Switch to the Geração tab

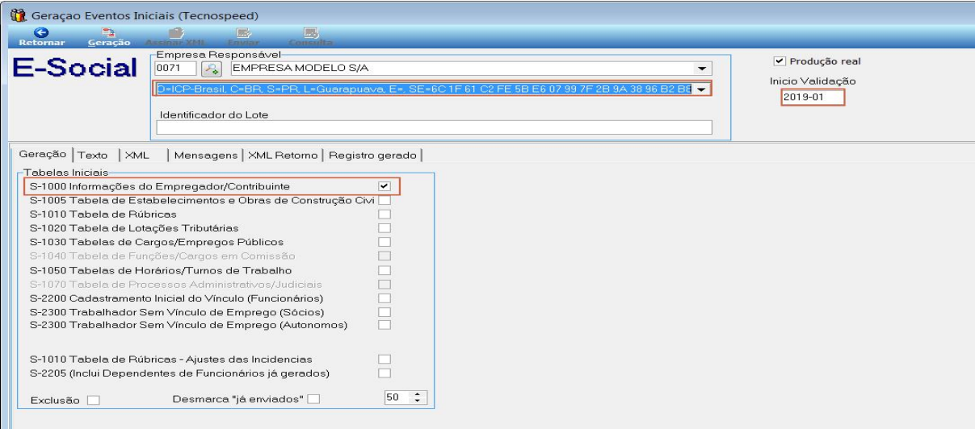click(x=42, y=154)
